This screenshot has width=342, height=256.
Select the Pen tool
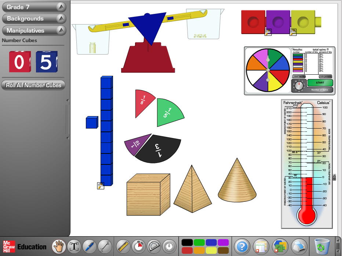click(x=90, y=246)
